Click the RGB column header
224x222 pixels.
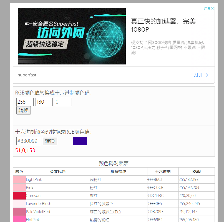coord(197,171)
